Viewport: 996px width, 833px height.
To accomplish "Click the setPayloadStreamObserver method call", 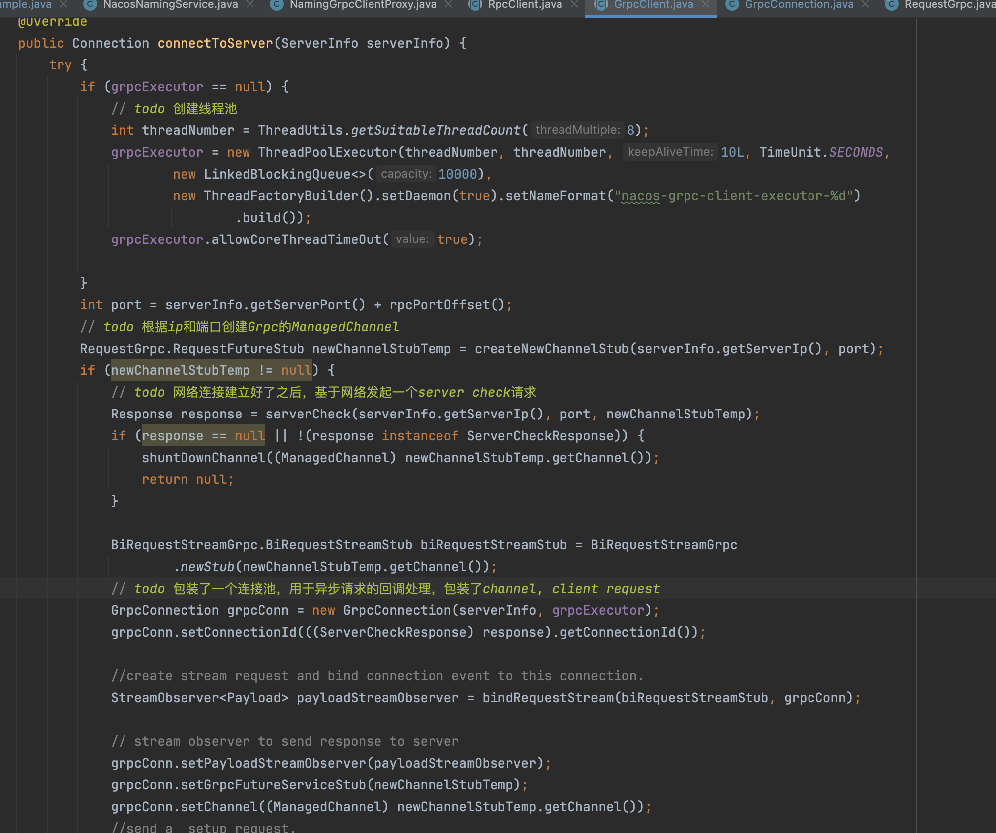I will [x=273, y=763].
